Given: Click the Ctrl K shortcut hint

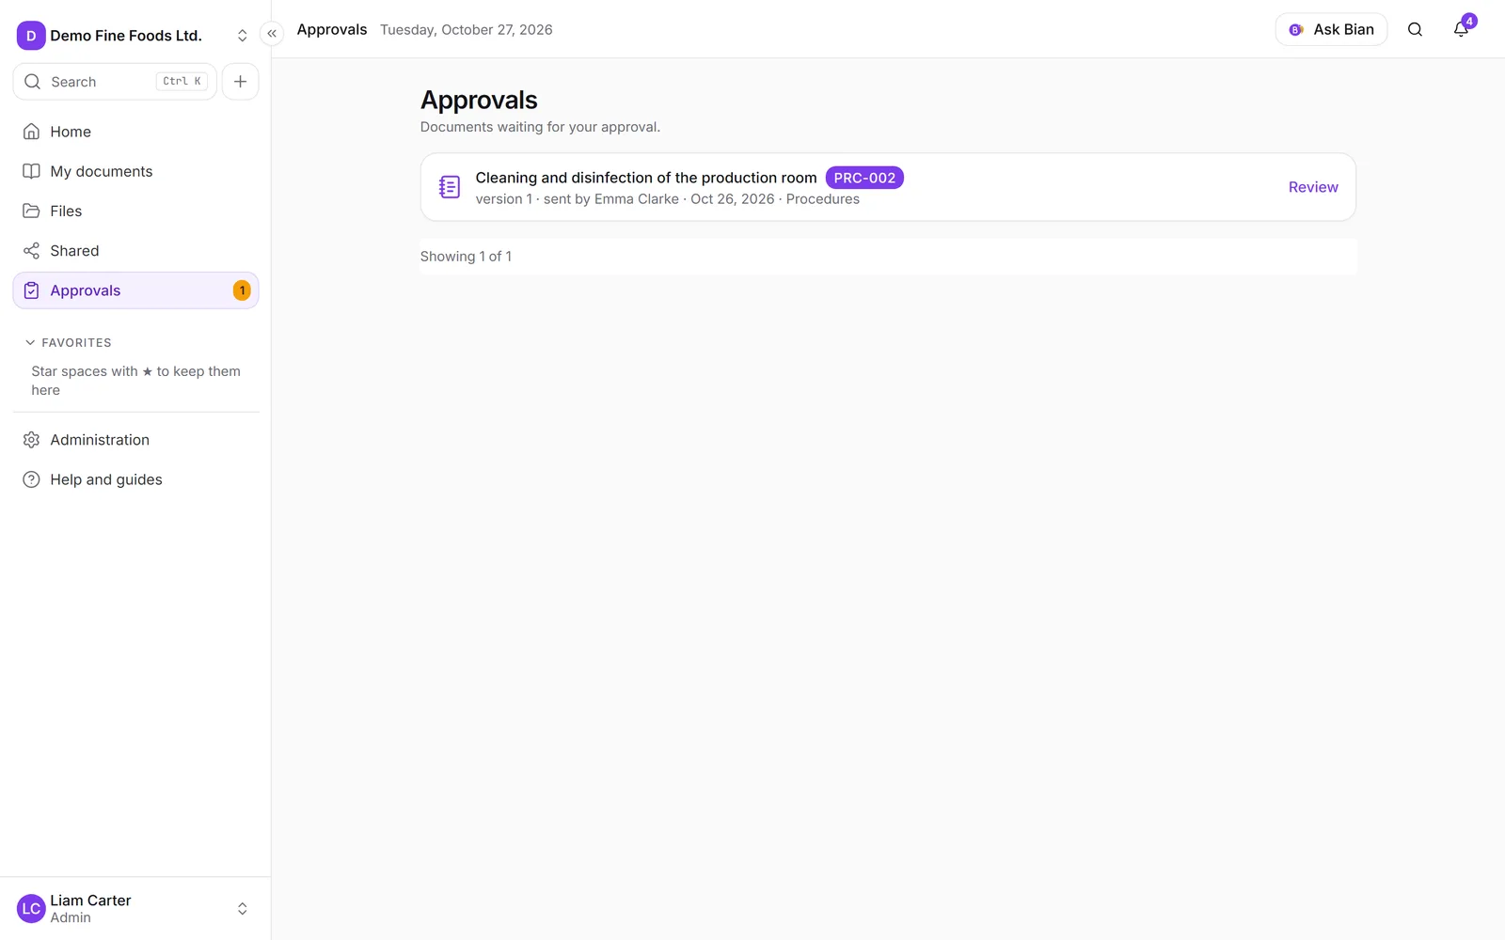Looking at the screenshot, I should (182, 82).
